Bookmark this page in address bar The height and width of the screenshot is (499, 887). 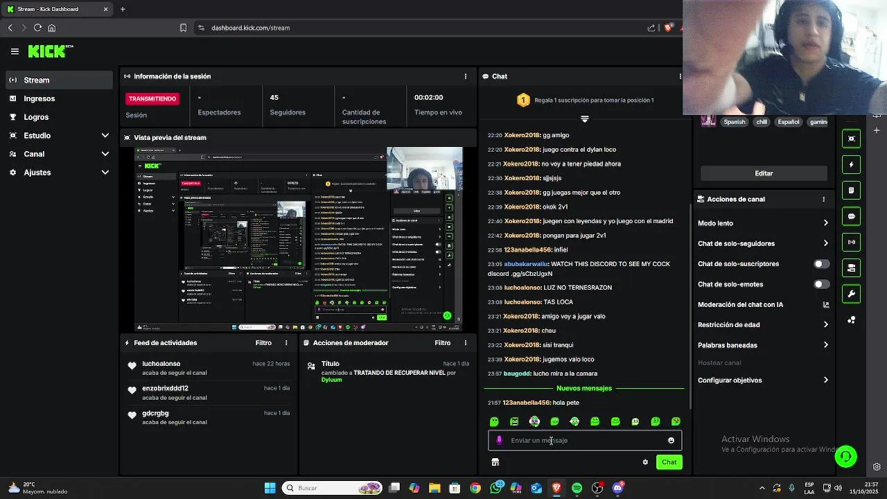coord(183,28)
